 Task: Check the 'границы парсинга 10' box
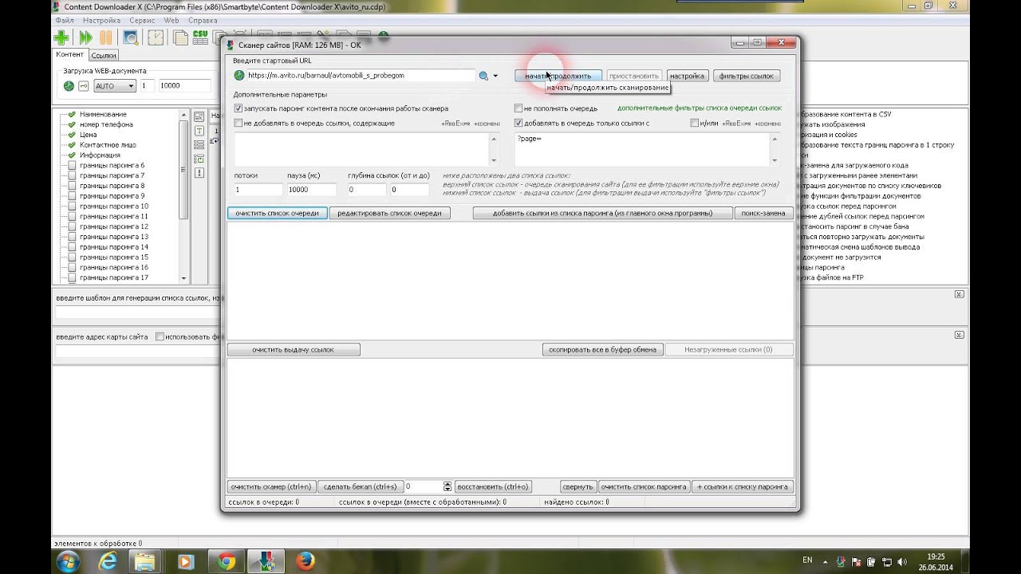click(72, 206)
